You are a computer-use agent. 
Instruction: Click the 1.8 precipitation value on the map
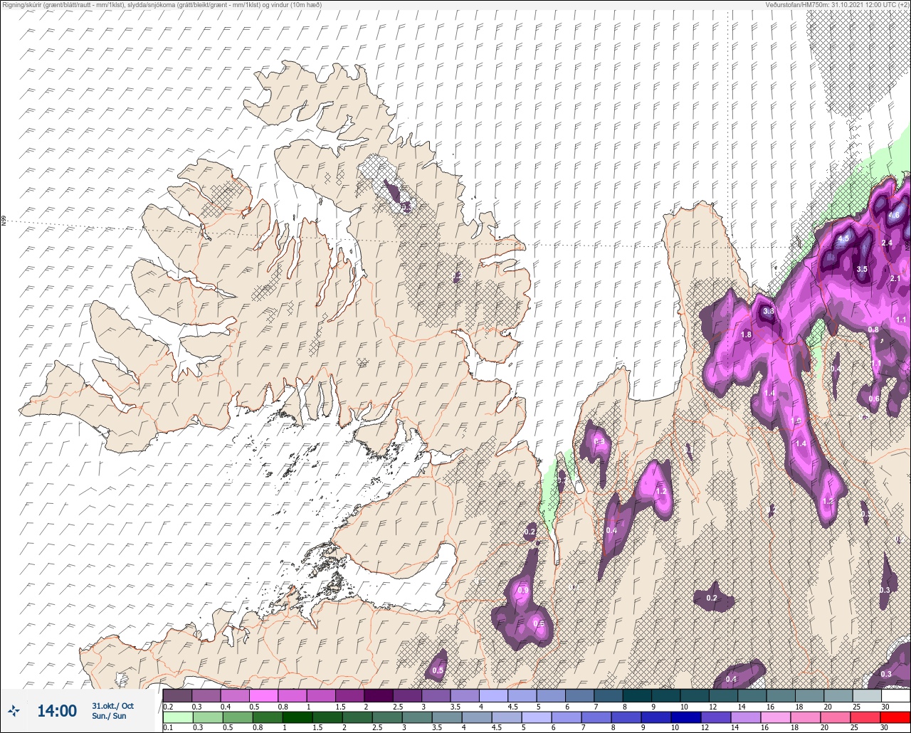[746, 335]
